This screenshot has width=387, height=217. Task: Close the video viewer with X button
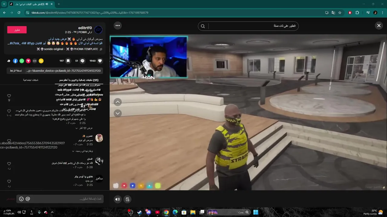pos(379,26)
